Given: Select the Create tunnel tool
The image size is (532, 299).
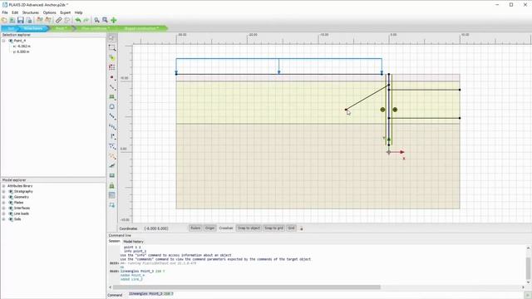Looking at the screenshot, I should [x=112, y=107].
